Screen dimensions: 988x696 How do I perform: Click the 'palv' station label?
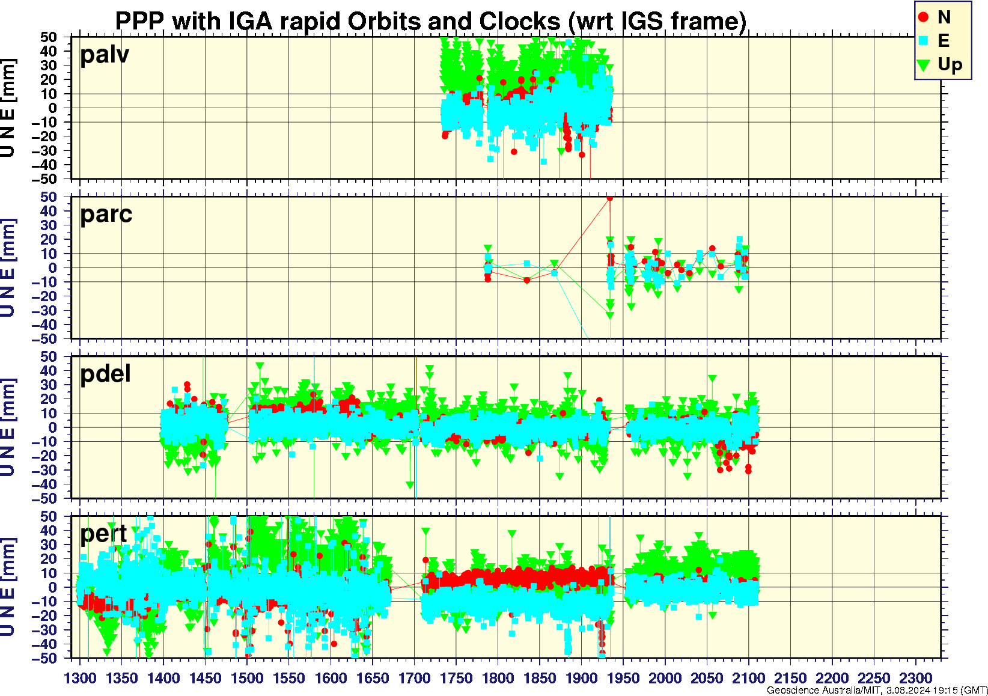(x=105, y=55)
